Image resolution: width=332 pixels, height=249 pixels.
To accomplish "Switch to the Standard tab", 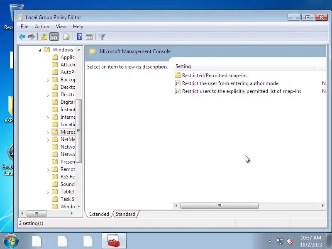I will click(125, 214).
